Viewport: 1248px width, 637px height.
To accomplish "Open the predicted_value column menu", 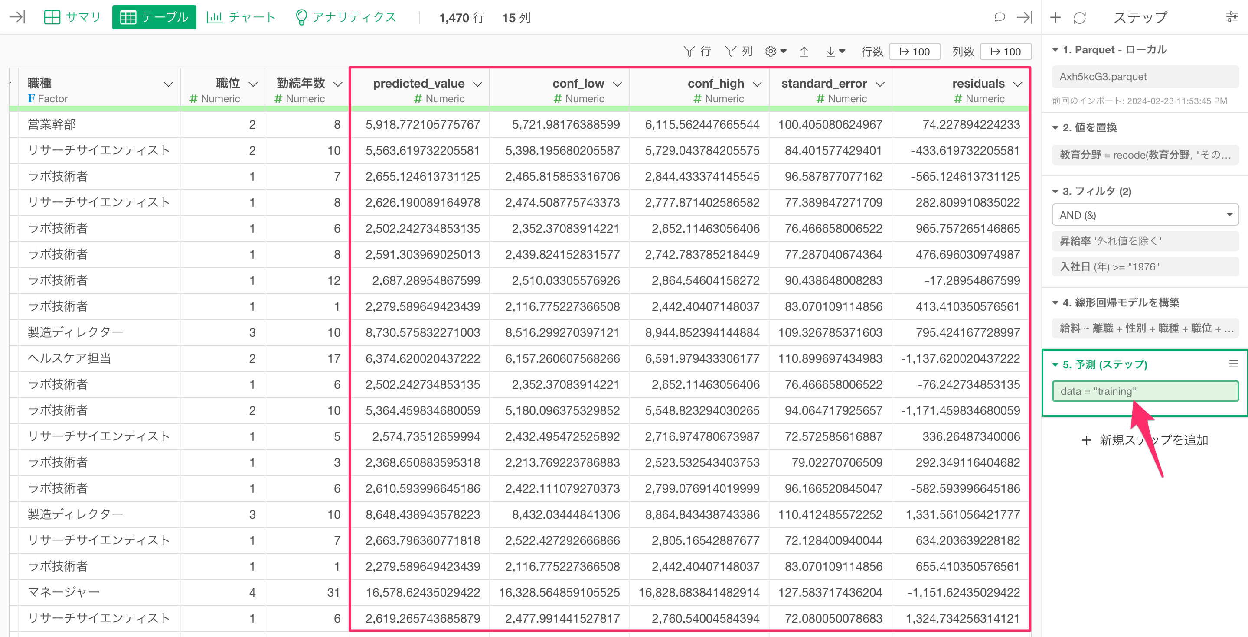I will 478,84.
